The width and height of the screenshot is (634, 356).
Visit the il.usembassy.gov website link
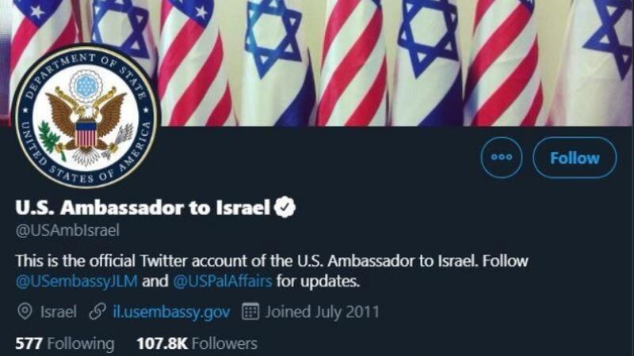click(171, 312)
